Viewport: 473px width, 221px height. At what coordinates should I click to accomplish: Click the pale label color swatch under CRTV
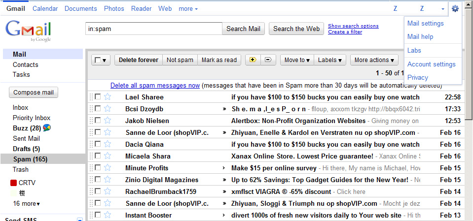tap(13, 193)
